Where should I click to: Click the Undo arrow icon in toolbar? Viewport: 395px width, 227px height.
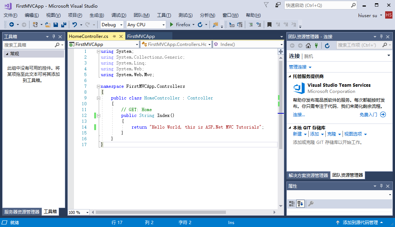(75, 25)
